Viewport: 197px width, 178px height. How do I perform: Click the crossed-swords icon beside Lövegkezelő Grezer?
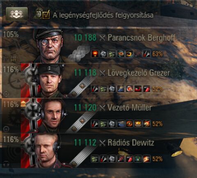[102, 73]
